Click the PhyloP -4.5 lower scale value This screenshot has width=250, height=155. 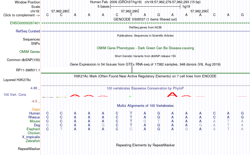tap(34, 101)
